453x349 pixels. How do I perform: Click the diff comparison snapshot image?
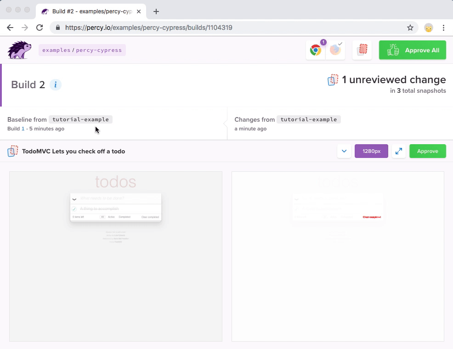(x=338, y=257)
